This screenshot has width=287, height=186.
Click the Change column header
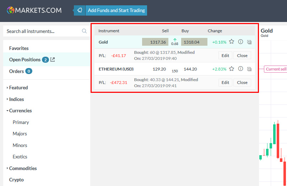pyautogui.click(x=215, y=31)
